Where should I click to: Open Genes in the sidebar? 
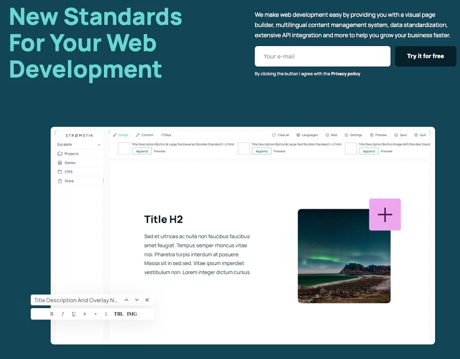[x=79, y=163]
